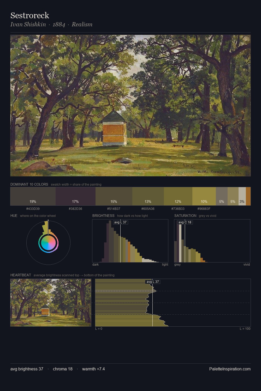This screenshot has height=391, width=261.
Task: Click hex code #514B37
Action: [114, 209]
